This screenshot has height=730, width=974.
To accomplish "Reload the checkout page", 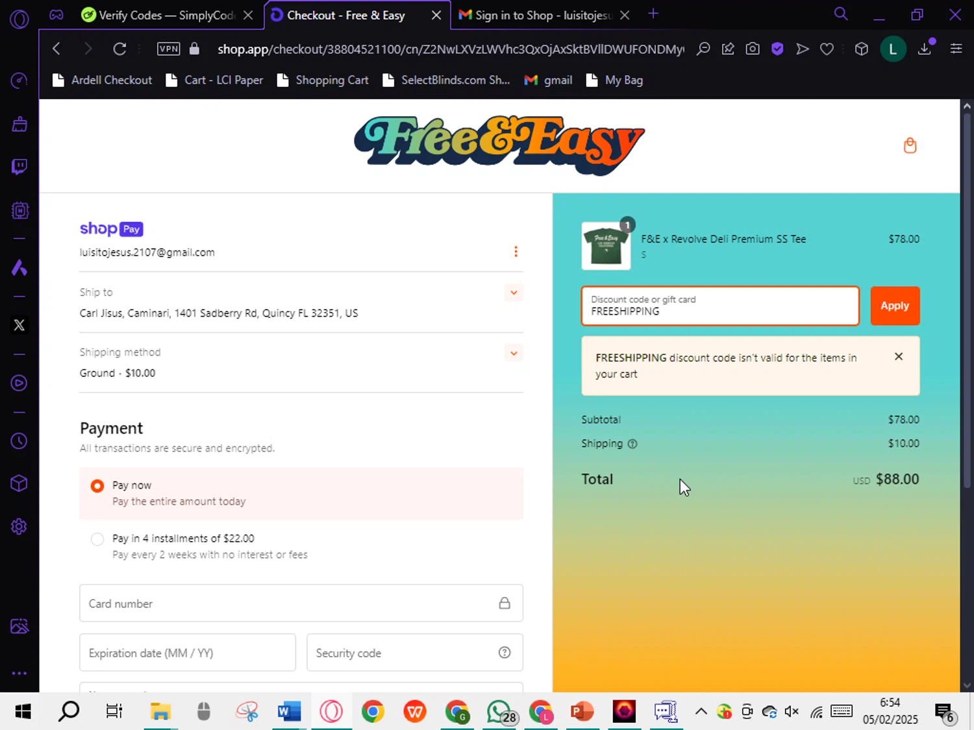I will click(x=119, y=49).
